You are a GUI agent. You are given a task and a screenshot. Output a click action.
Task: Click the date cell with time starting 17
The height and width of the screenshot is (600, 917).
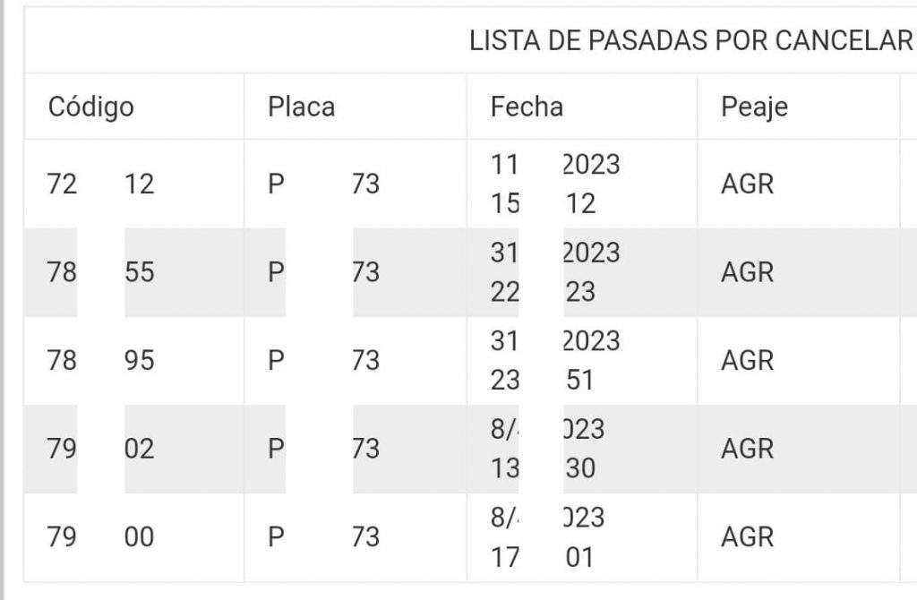(548, 536)
